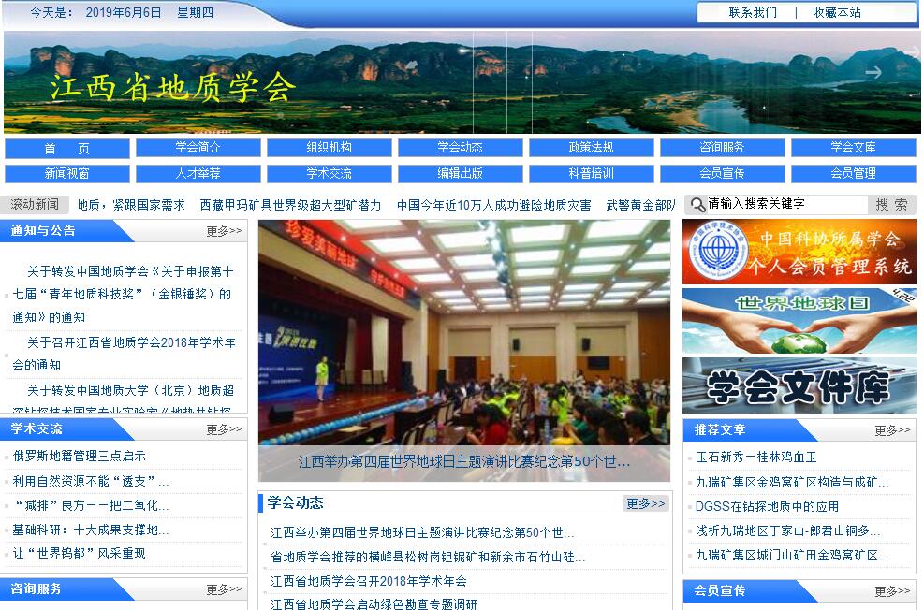Click the search magnifier icon

click(x=697, y=205)
